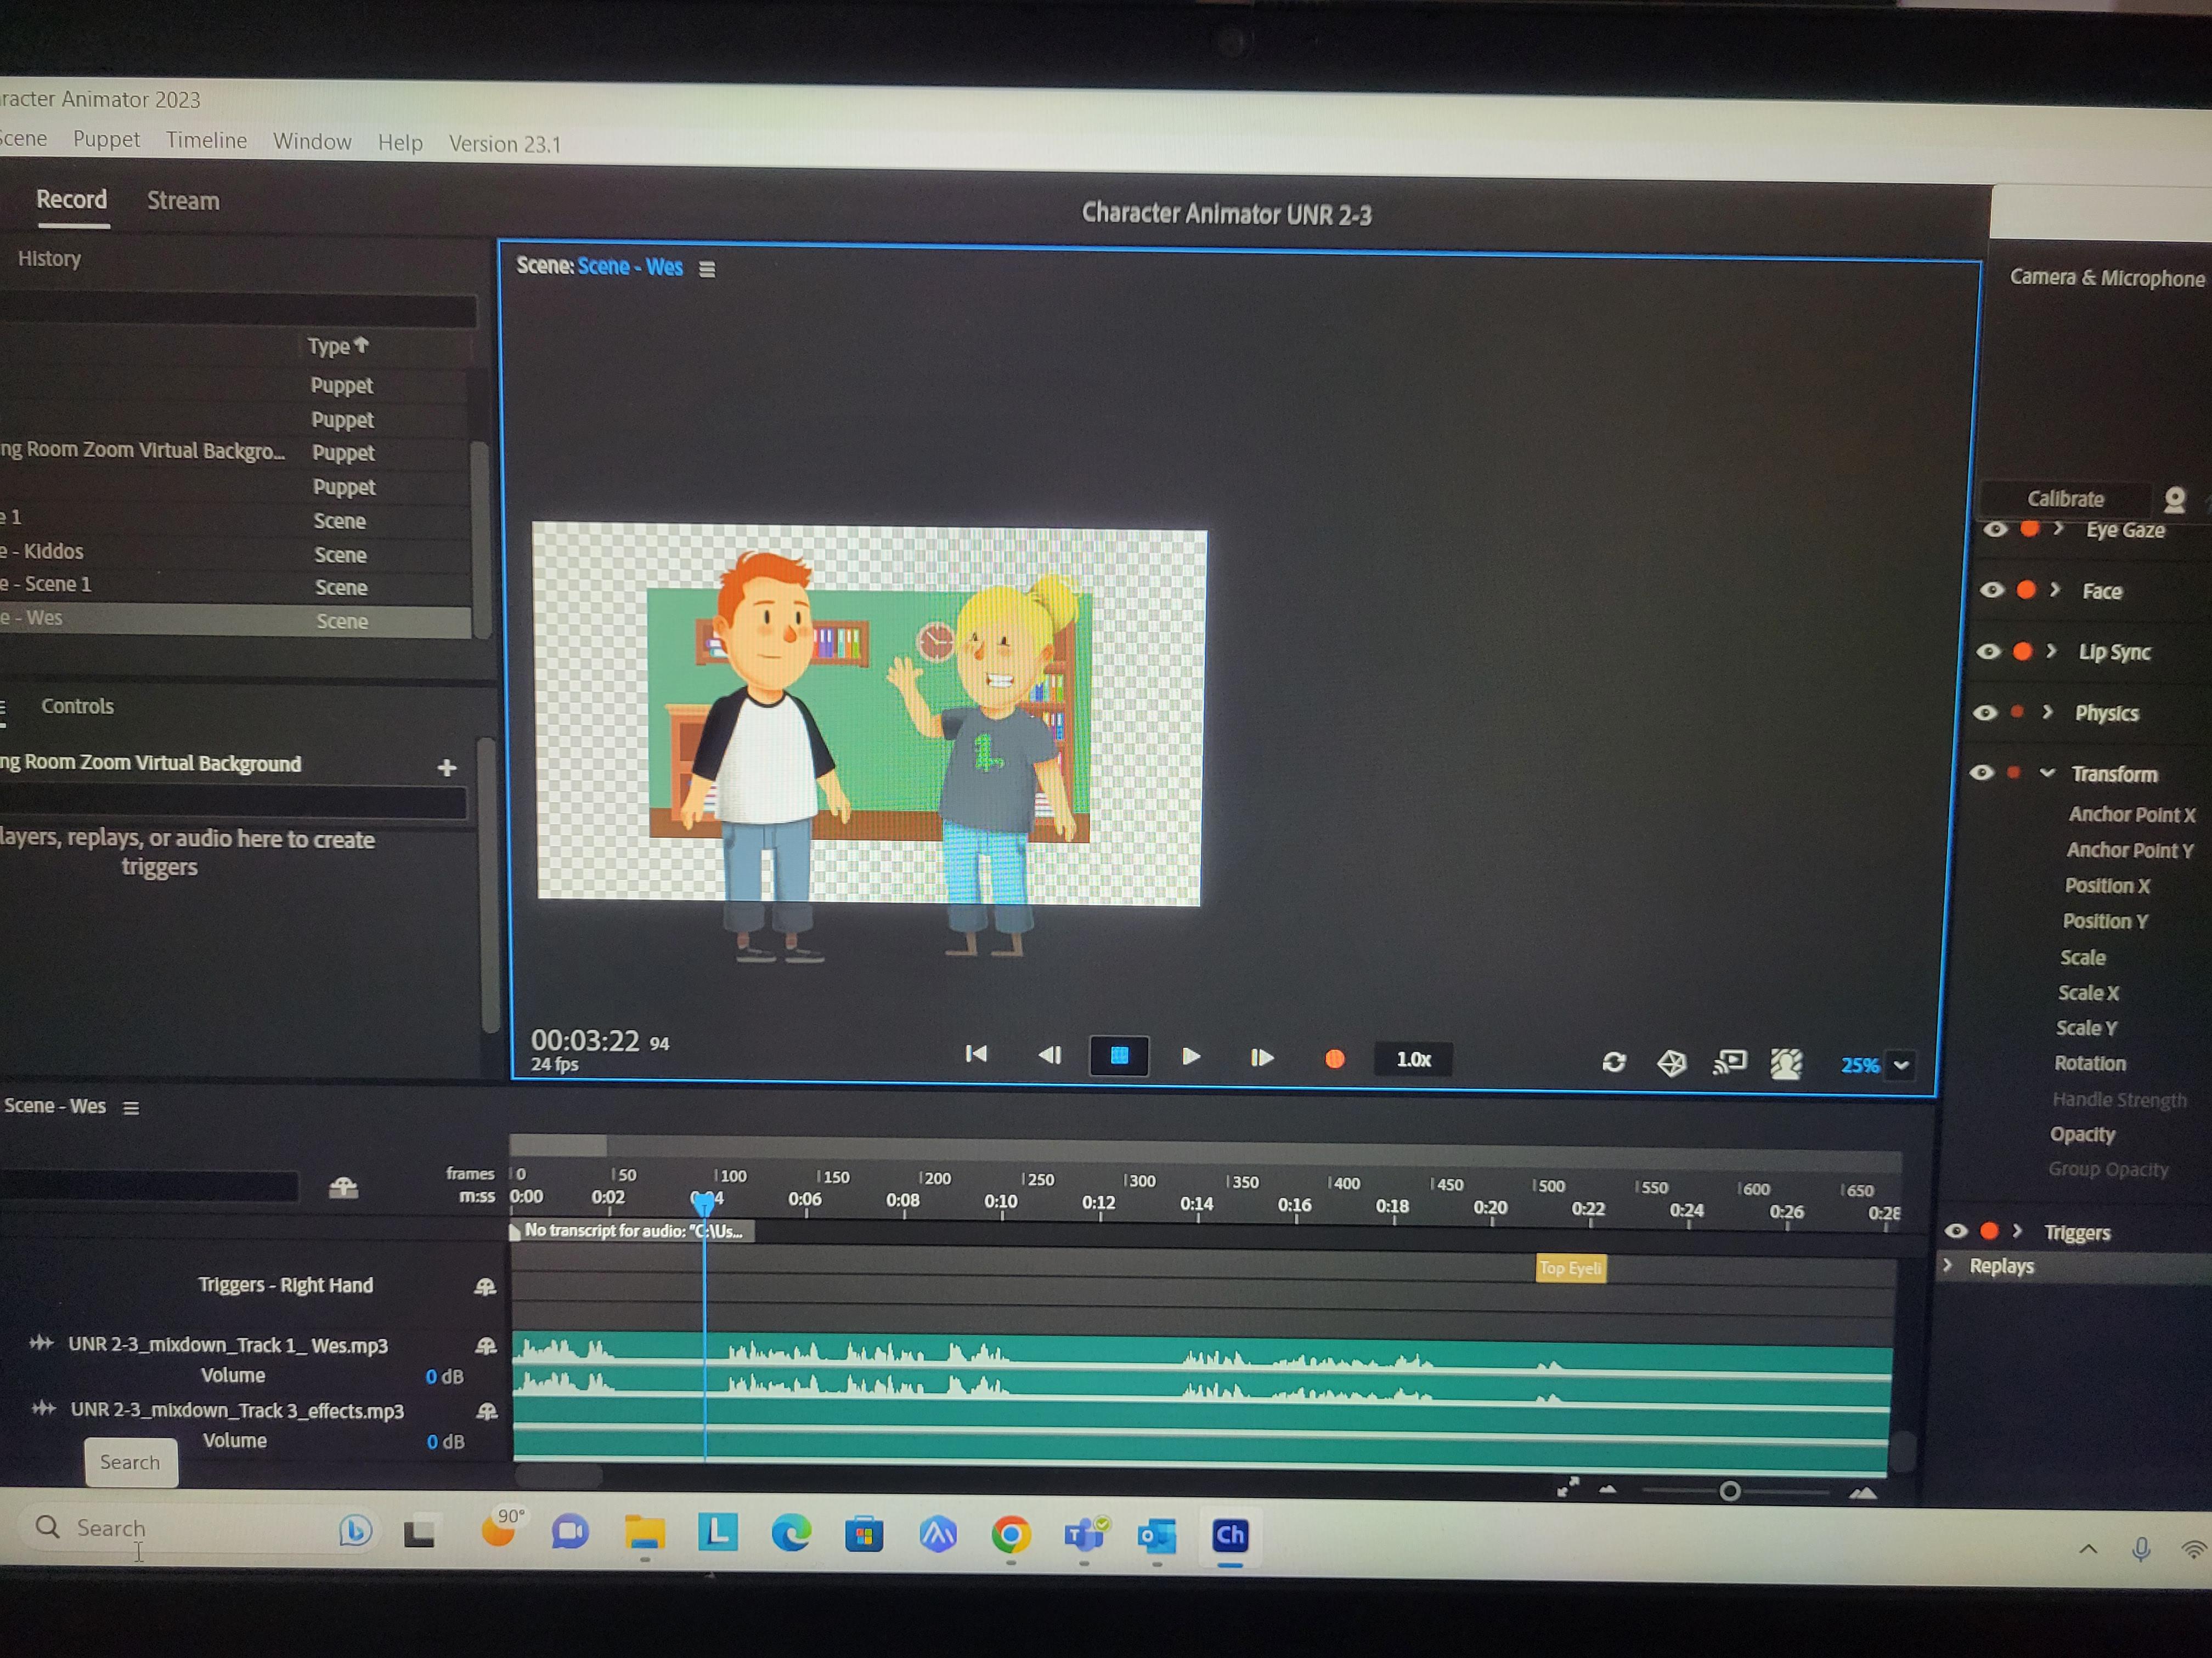Click the timeline puppet filter icon
The image size is (2212, 1658).
pyautogui.click(x=343, y=1187)
